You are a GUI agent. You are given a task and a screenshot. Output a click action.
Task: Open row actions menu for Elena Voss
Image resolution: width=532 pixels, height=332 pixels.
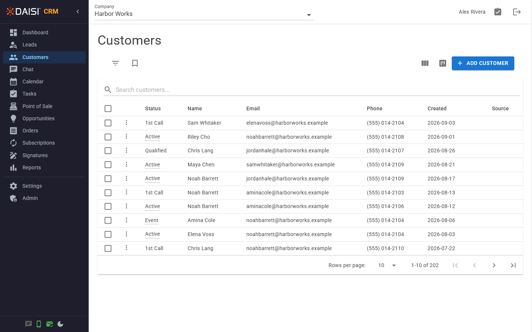[x=126, y=234]
